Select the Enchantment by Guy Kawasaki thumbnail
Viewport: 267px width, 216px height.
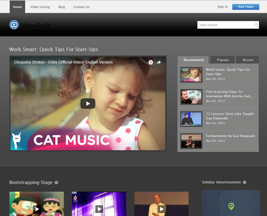pos(191,141)
